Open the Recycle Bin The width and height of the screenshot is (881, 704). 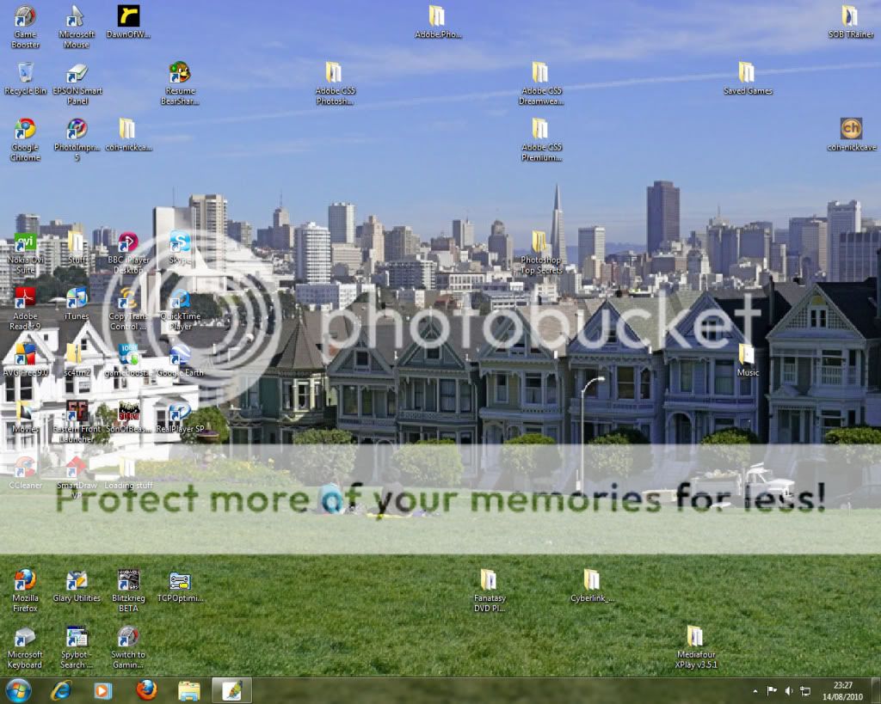point(25,73)
